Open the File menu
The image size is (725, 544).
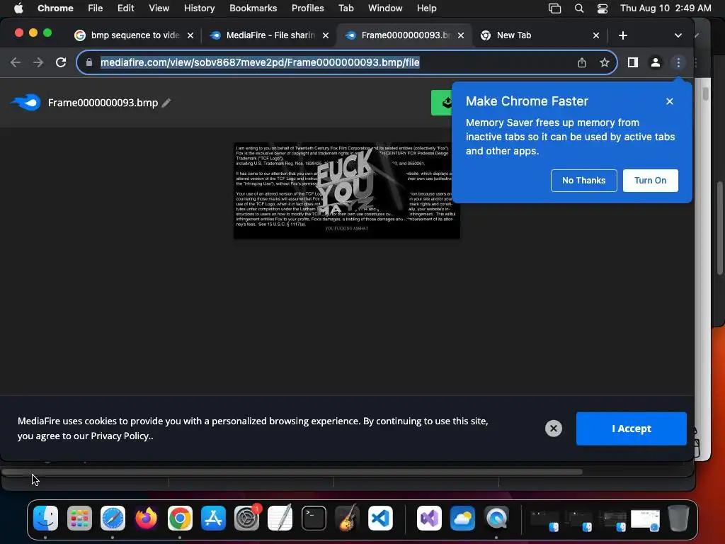point(96,8)
